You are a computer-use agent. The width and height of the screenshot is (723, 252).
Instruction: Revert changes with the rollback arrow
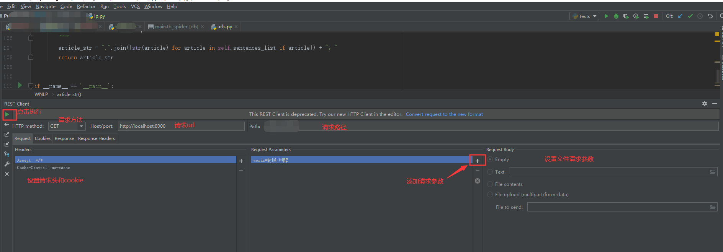pos(710,16)
